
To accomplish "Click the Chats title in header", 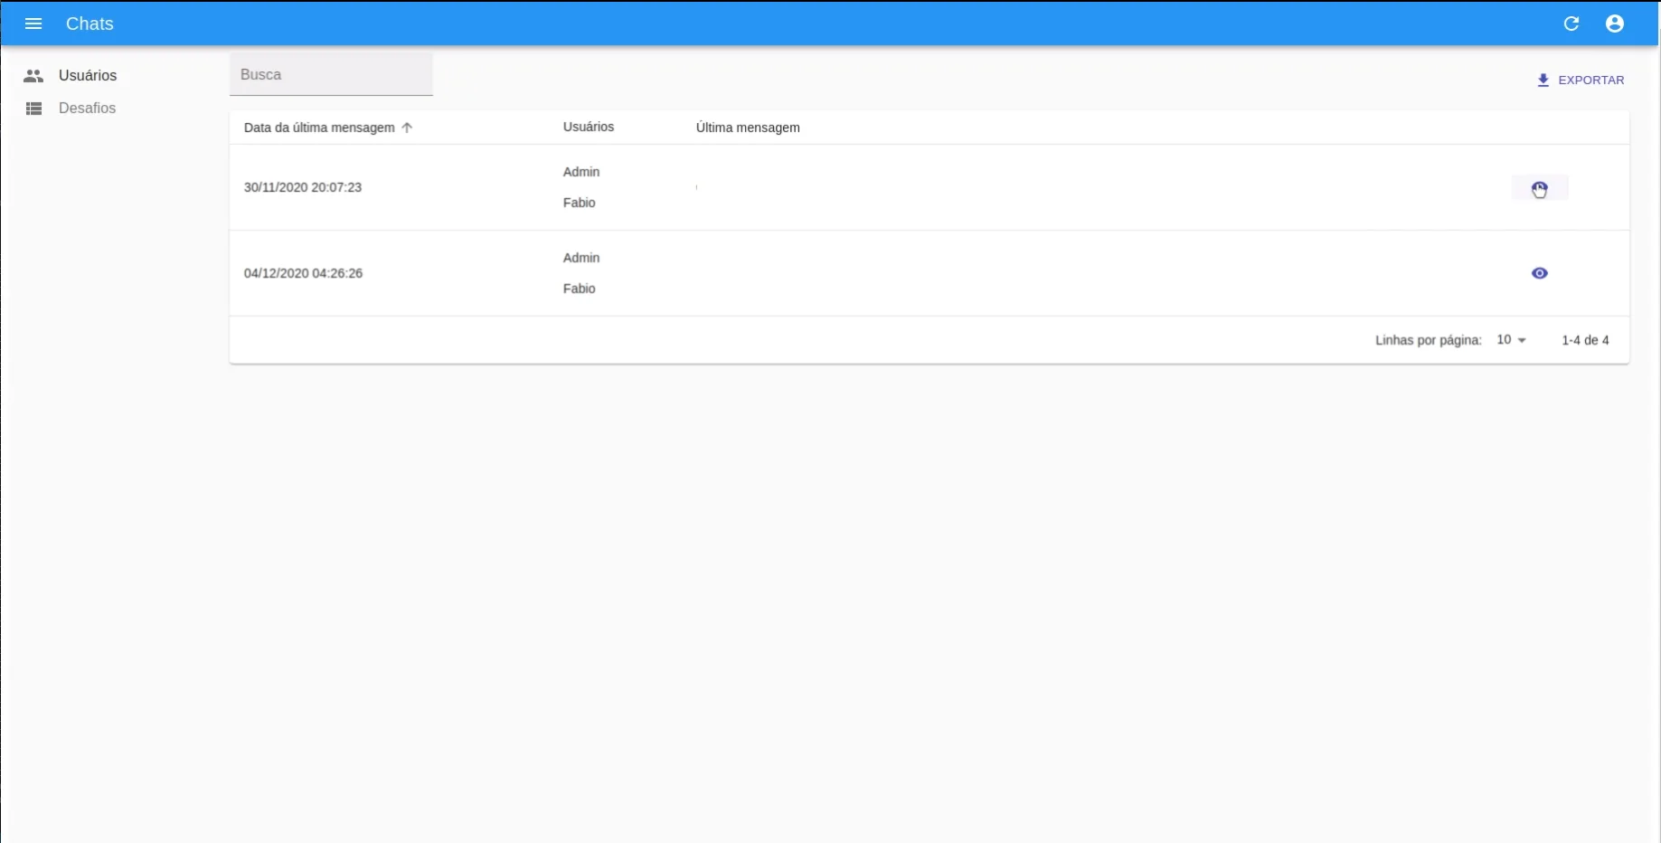I will point(90,24).
